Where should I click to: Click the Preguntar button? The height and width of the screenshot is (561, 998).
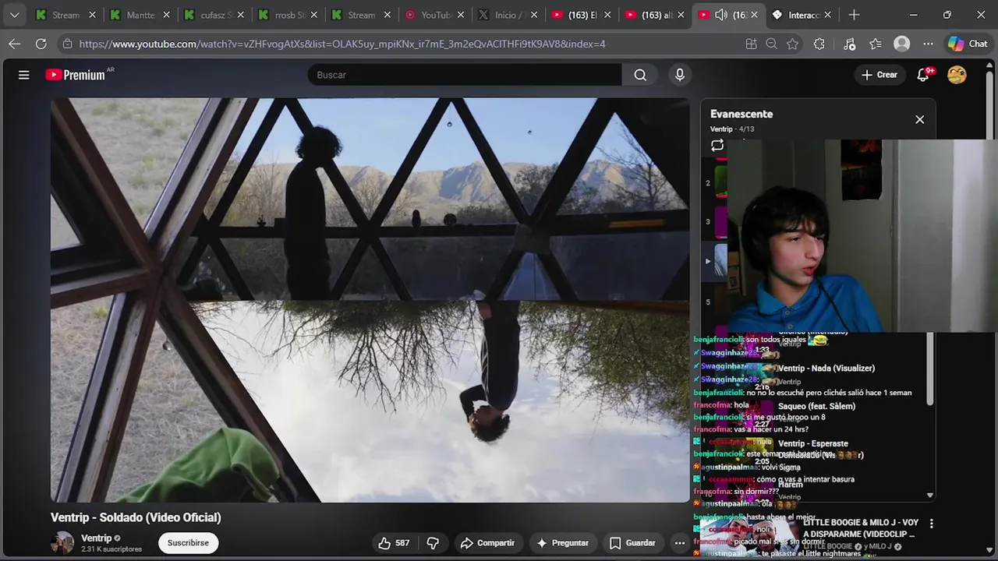pos(561,543)
